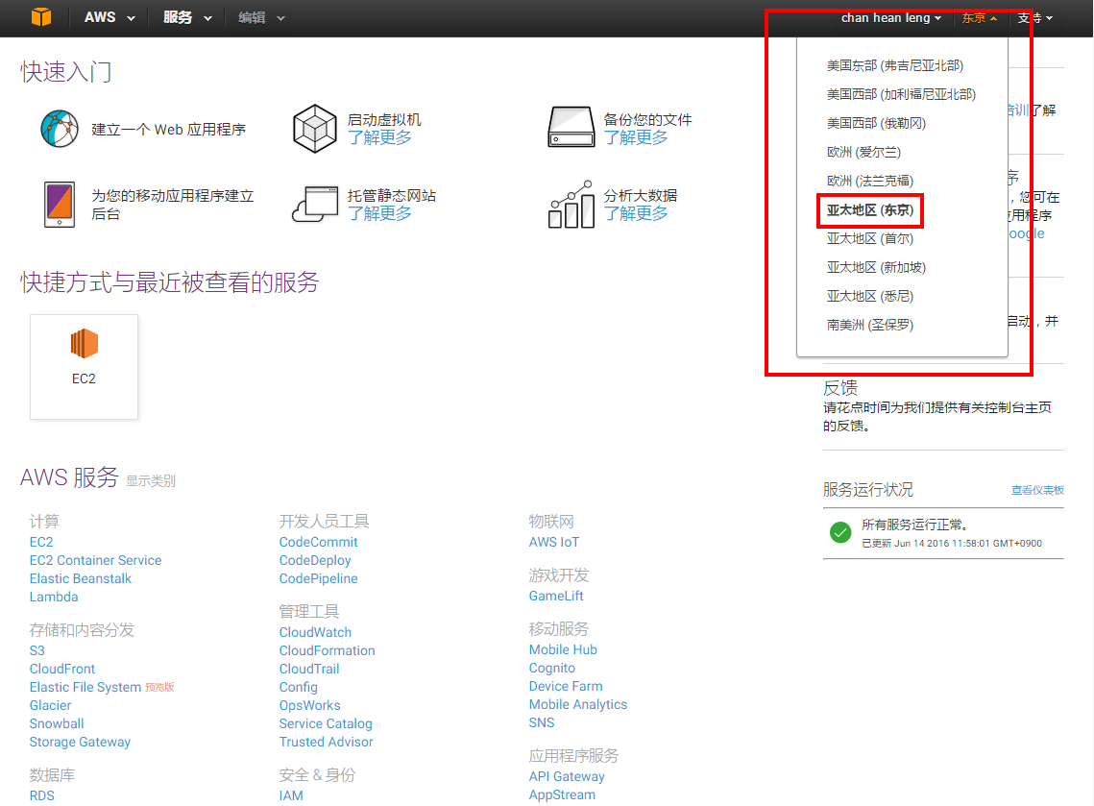Image resolution: width=1094 pixels, height=806 pixels.
Task: Select region 美国西部 (加利福尼亚北部)
Action: click(x=902, y=94)
